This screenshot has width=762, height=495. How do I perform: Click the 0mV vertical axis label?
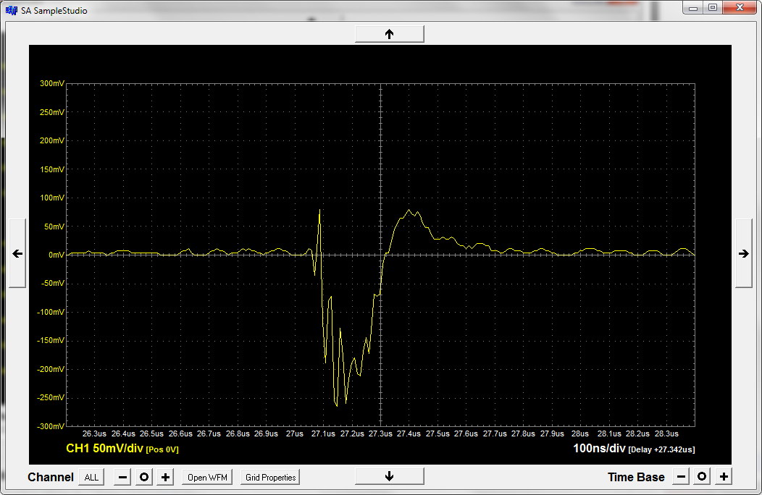tap(56, 255)
